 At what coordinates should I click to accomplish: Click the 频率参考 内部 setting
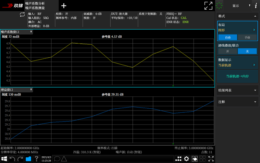pyautogui.click(x=66, y=18)
